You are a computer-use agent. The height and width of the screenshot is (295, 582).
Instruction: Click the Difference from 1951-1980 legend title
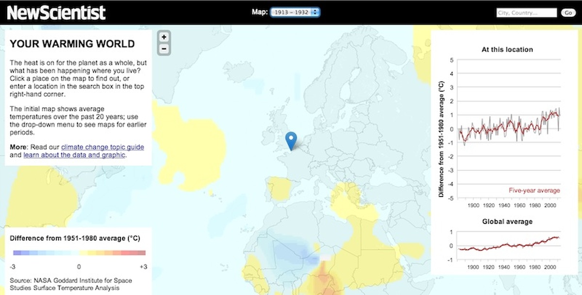pyautogui.click(x=75, y=238)
